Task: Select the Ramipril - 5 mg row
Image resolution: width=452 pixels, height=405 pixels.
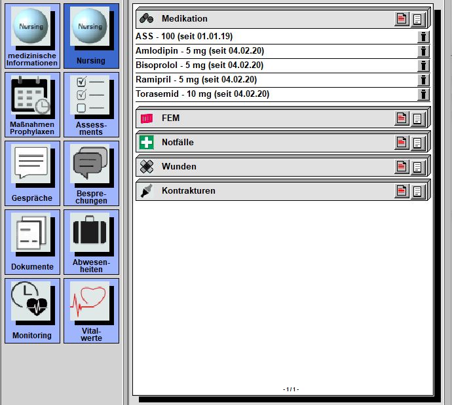Action: point(282,80)
